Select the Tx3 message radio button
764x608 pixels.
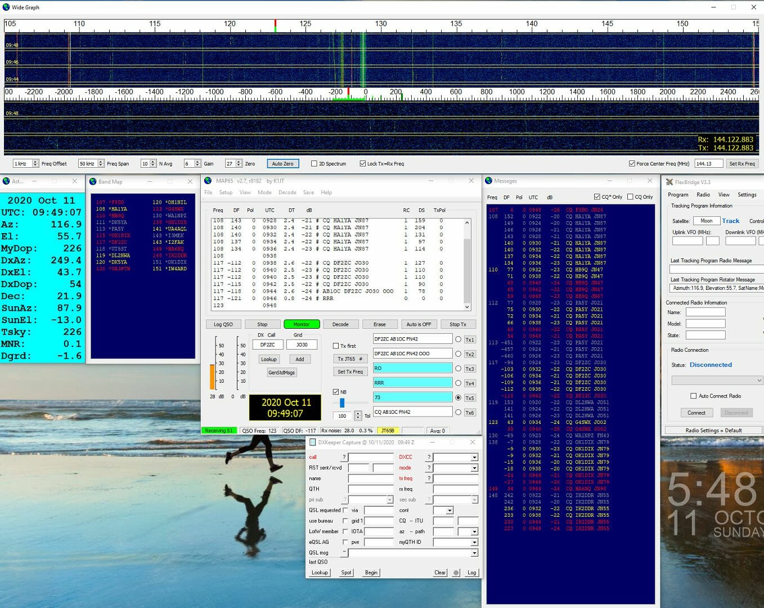click(x=457, y=368)
